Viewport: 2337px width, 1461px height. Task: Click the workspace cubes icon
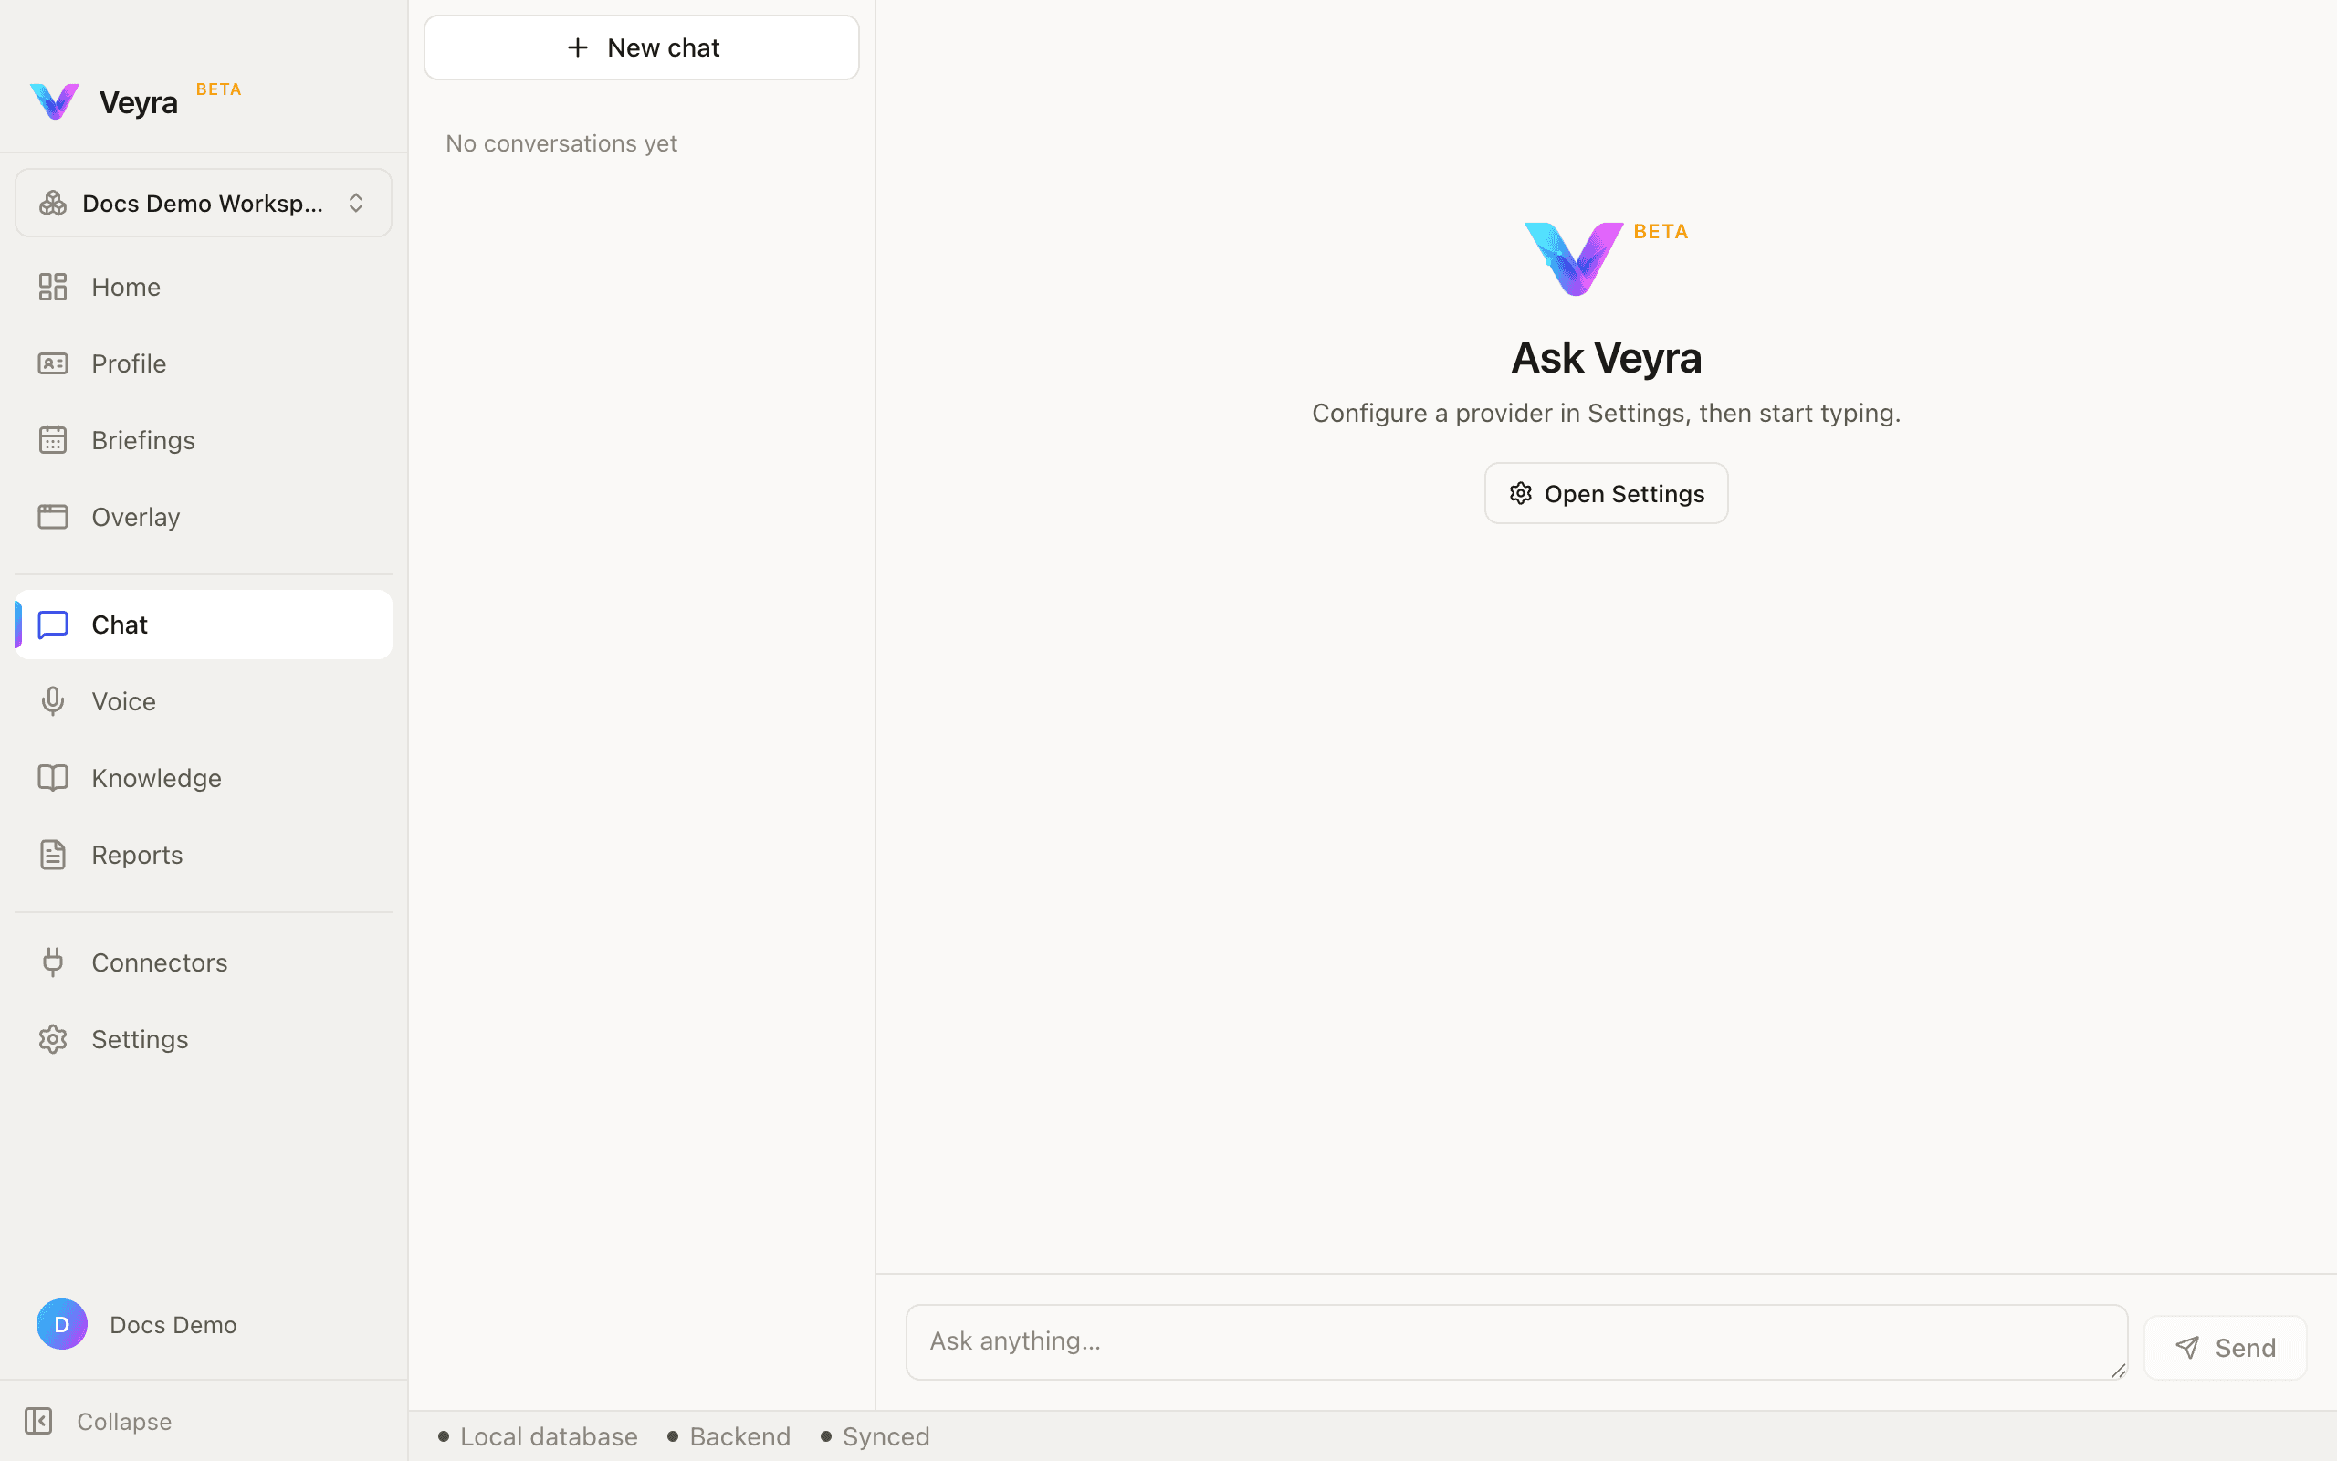(x=52, y=203)
